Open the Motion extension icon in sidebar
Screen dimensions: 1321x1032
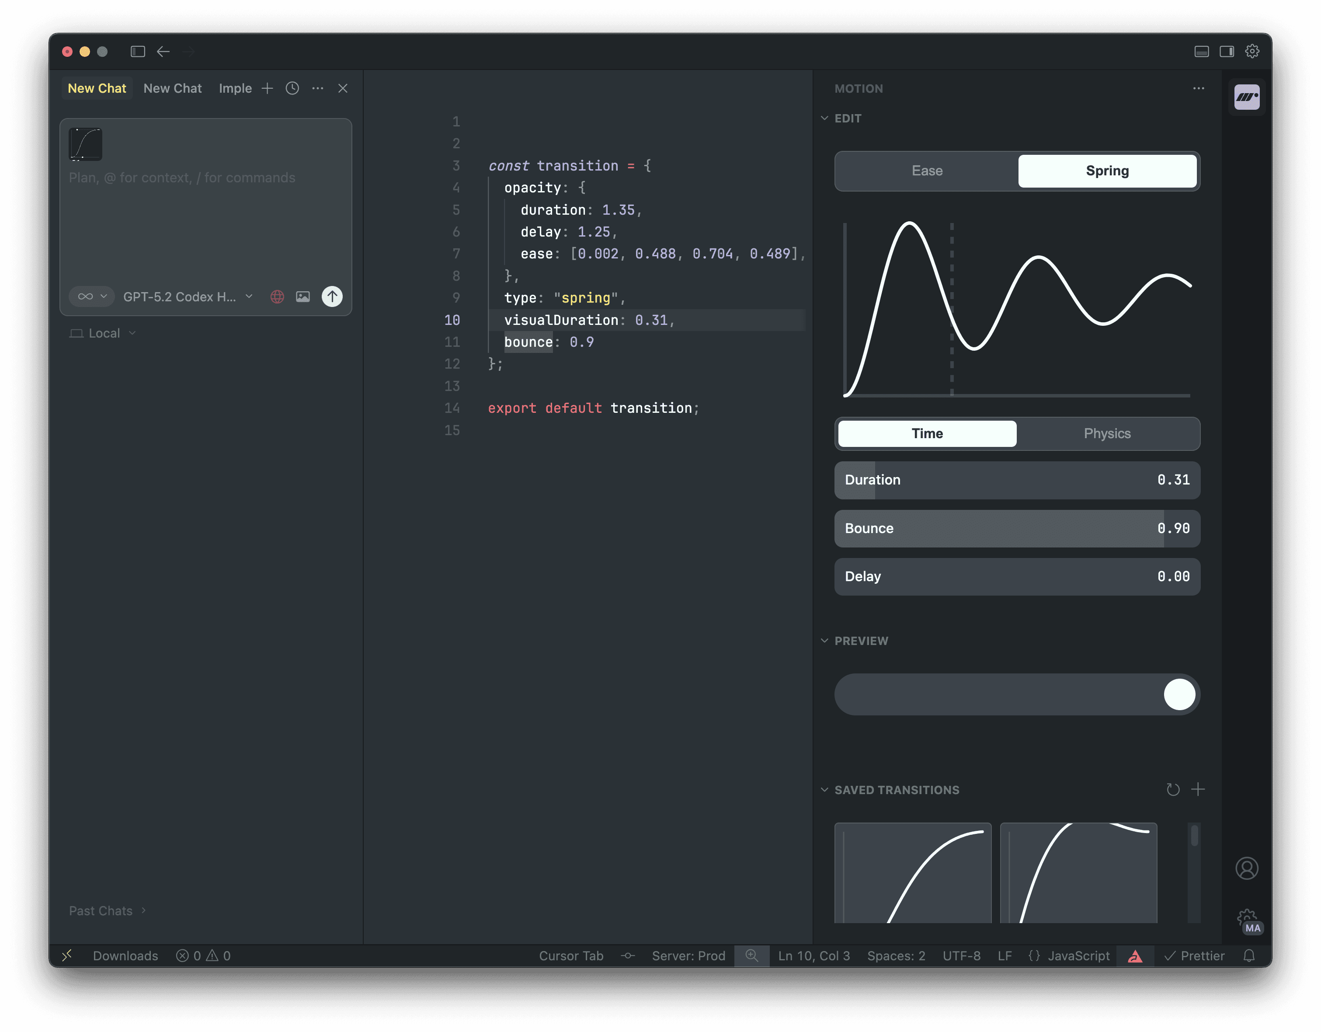click(x=1247, y=97)
